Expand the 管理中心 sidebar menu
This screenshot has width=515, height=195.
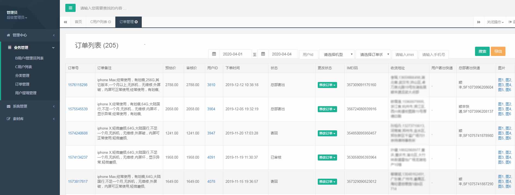(30, 35)
